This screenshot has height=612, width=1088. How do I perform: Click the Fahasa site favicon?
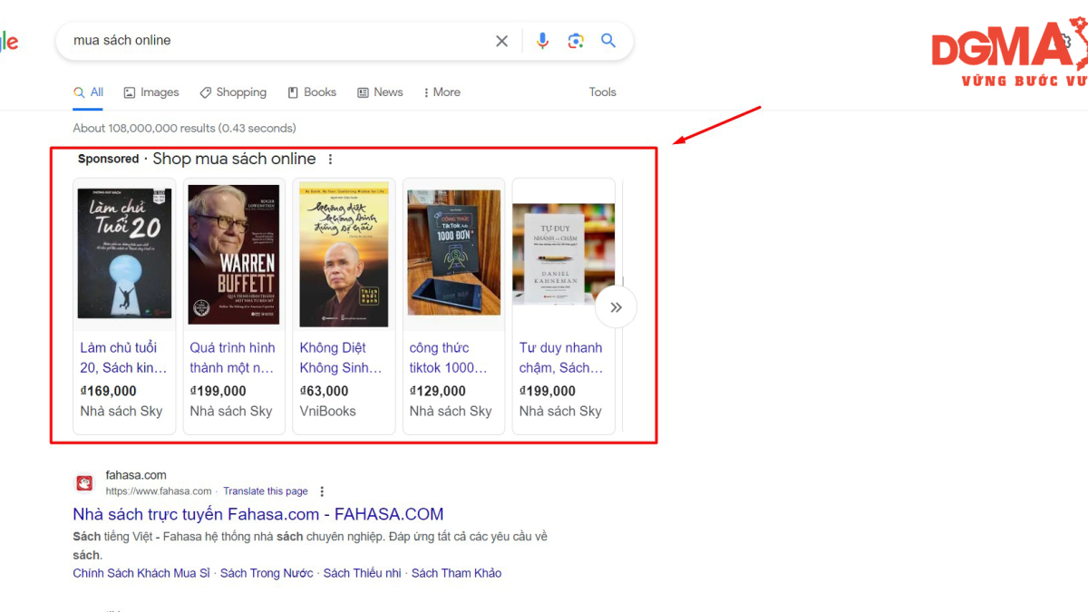click(84, 483)
